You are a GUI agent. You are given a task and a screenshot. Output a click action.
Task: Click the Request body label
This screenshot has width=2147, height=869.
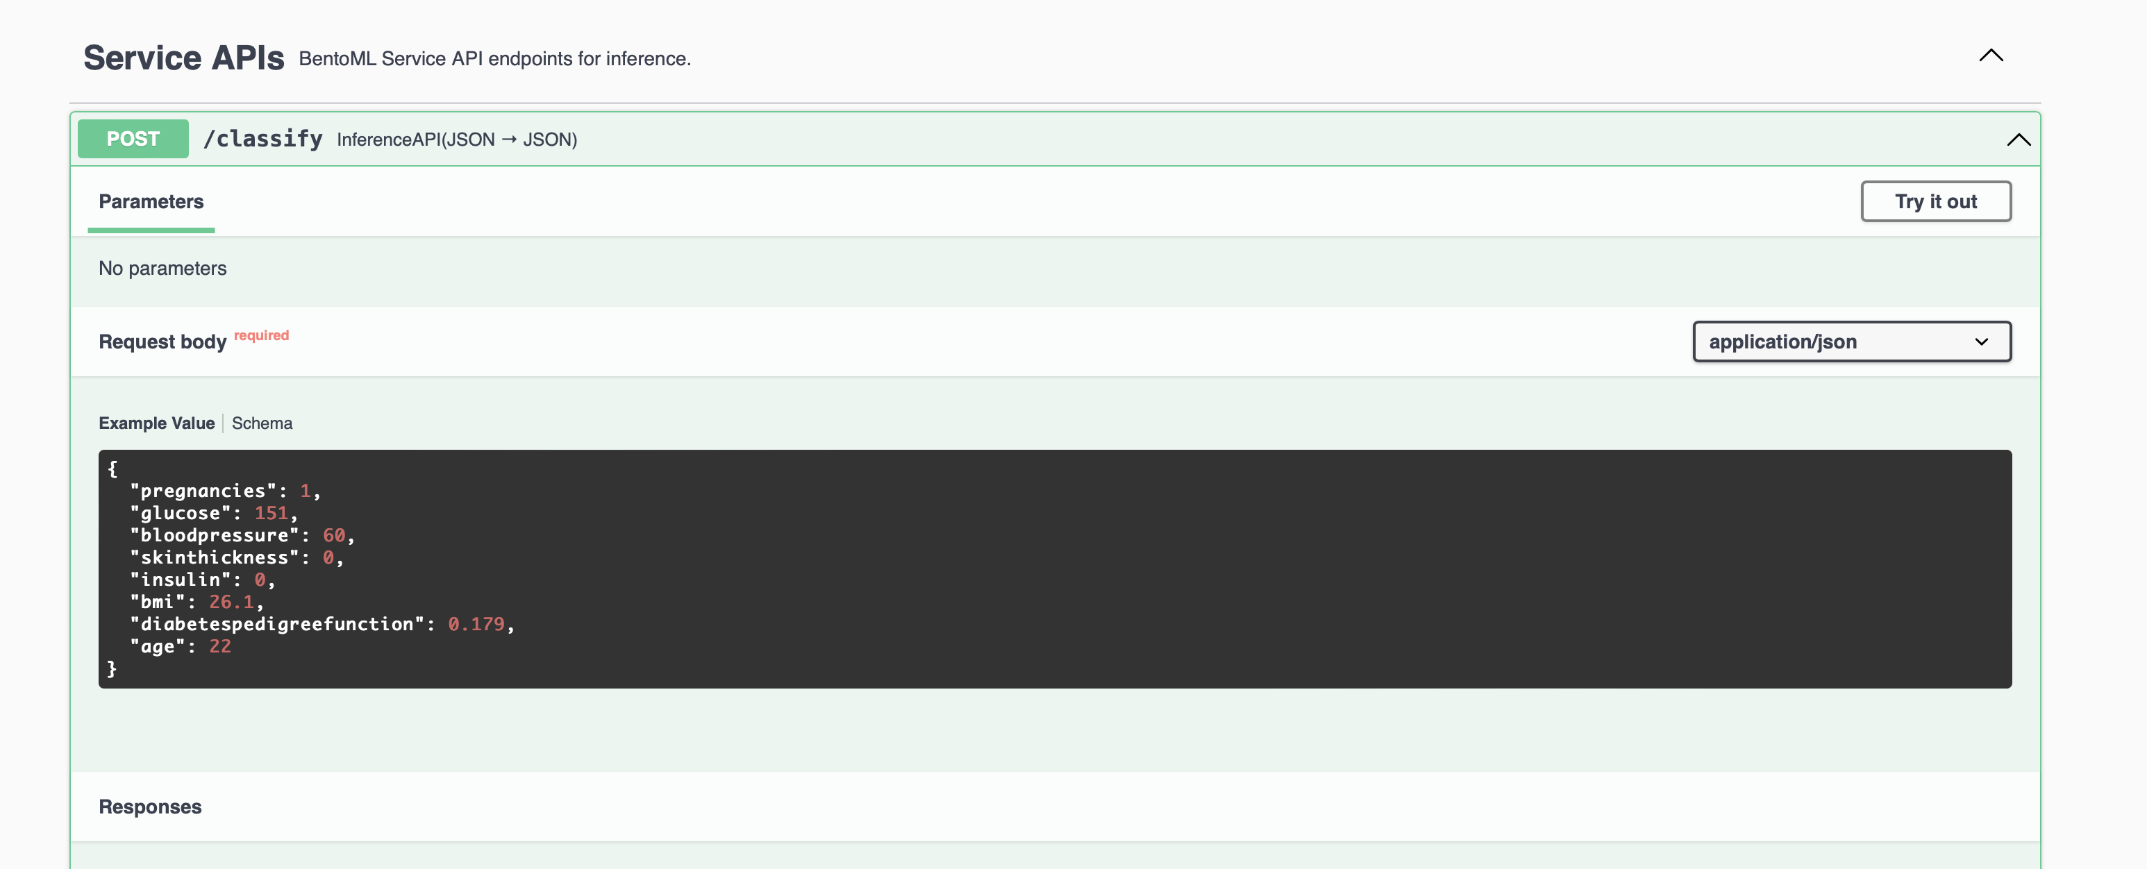[x=162, y=341]
